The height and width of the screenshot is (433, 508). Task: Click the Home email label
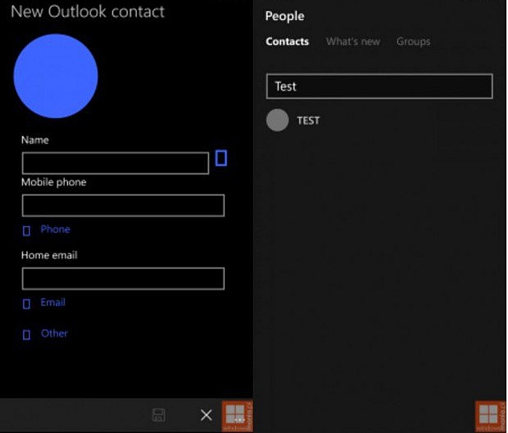50,256
